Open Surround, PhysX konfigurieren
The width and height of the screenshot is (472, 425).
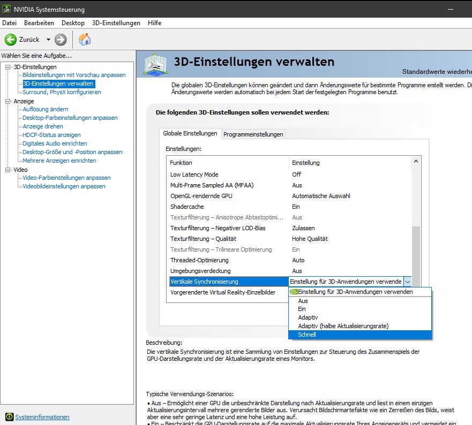[62, 92]
